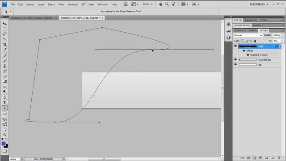Select the Zoom tool in toolbox

pos(4,135)
